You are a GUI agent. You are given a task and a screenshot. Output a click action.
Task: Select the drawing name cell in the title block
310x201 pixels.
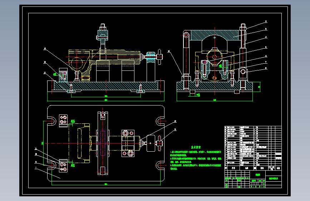point(274,178)
